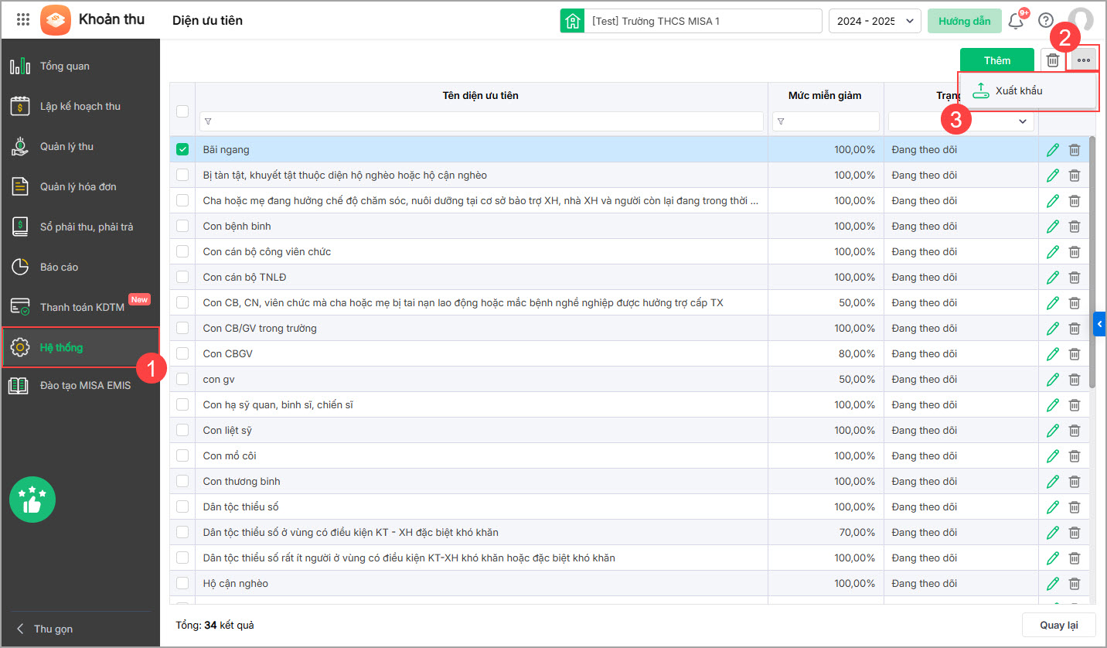Select Xuất khẩu from the dropdown menu
Screen dimensions: 1107x648
pyautogui.click(x=1018, y=91)
